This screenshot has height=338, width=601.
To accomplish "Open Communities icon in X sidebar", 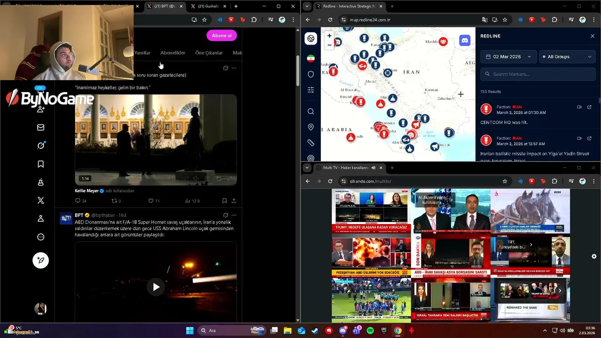I will (x=41, y=182).
